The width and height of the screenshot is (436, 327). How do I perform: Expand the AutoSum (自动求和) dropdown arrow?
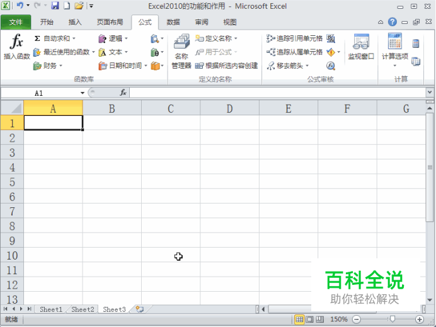(74, 38)
